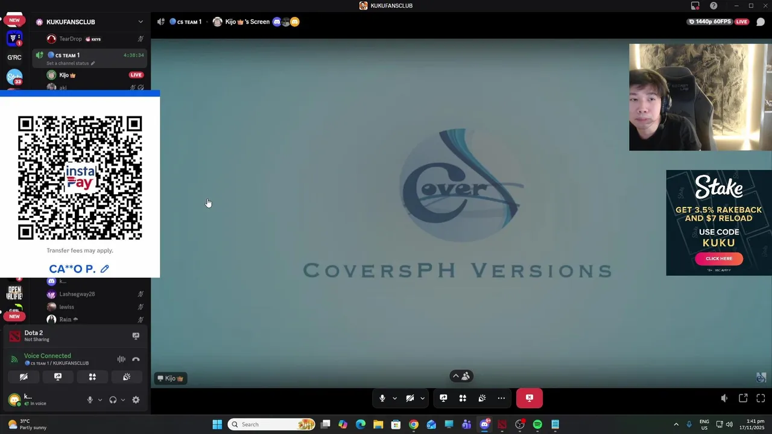Edit the CA**O P. name pencil icon

105,269
